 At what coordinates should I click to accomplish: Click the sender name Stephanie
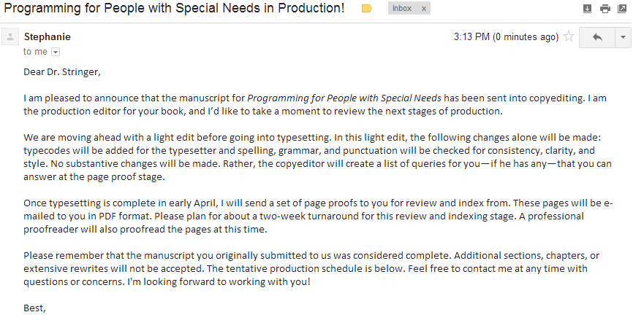tap(47, 36)
